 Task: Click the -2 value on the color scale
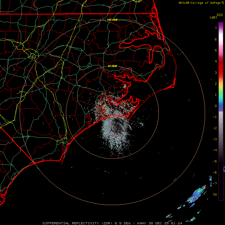point(215,128)
